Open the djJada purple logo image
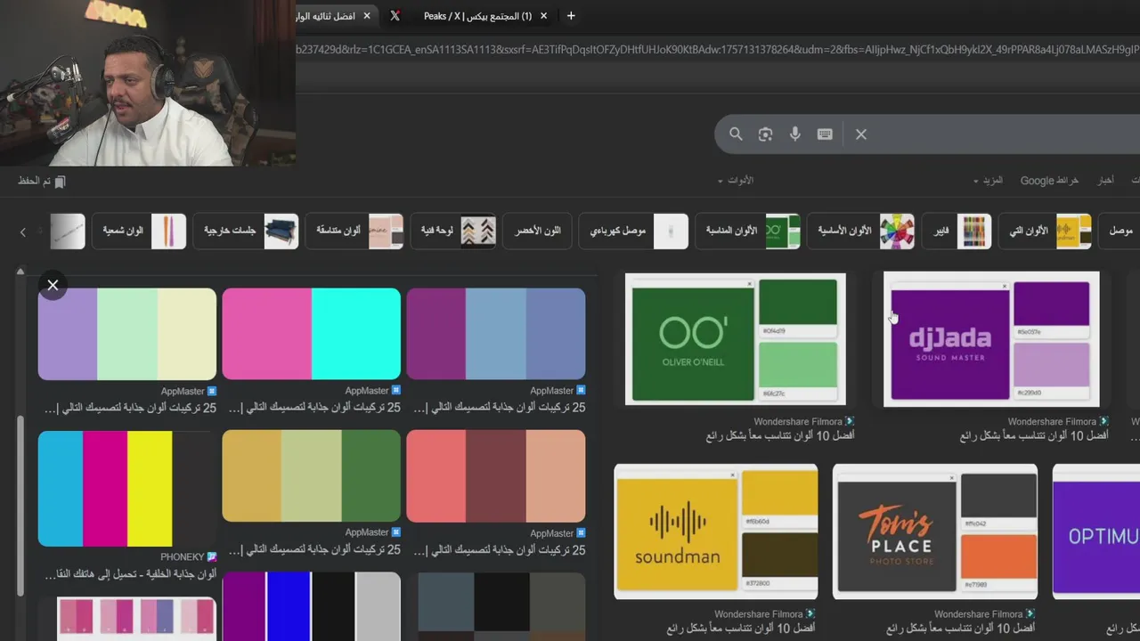 pos(991,339)
